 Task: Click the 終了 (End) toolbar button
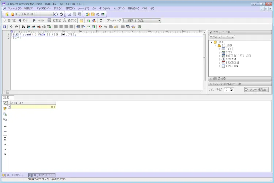tap(69, 20)
